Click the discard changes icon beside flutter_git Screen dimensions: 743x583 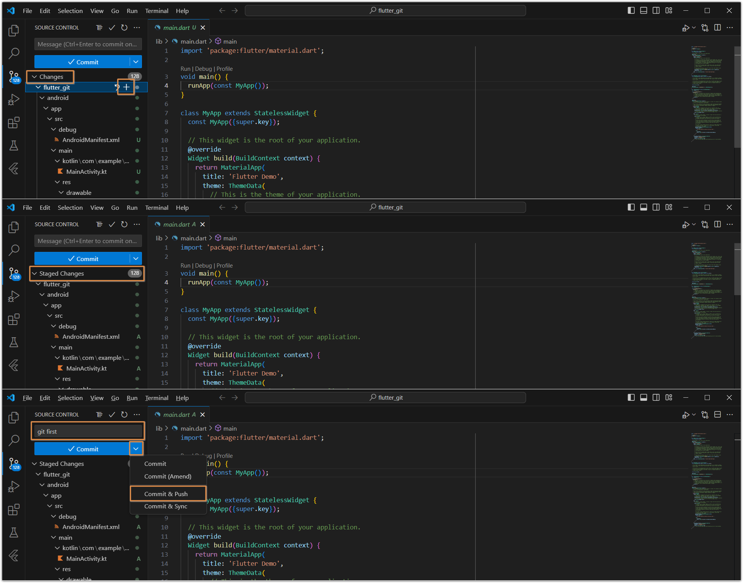coord(117,87)
